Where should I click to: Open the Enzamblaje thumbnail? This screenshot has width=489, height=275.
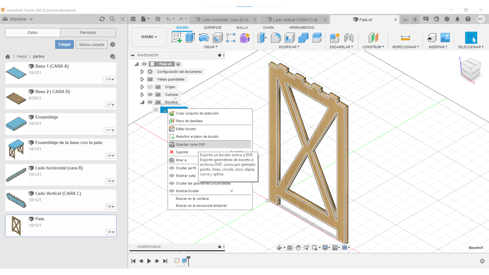[16, 124]
